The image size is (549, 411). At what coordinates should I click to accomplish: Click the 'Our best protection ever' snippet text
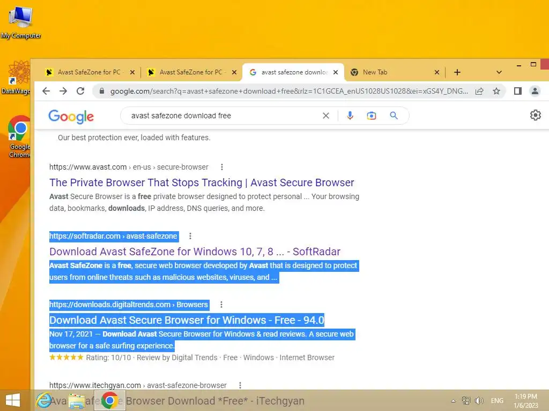[x=134, y=138]
